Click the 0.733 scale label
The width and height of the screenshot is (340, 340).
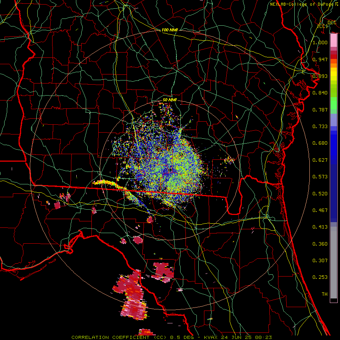[320, 127]
